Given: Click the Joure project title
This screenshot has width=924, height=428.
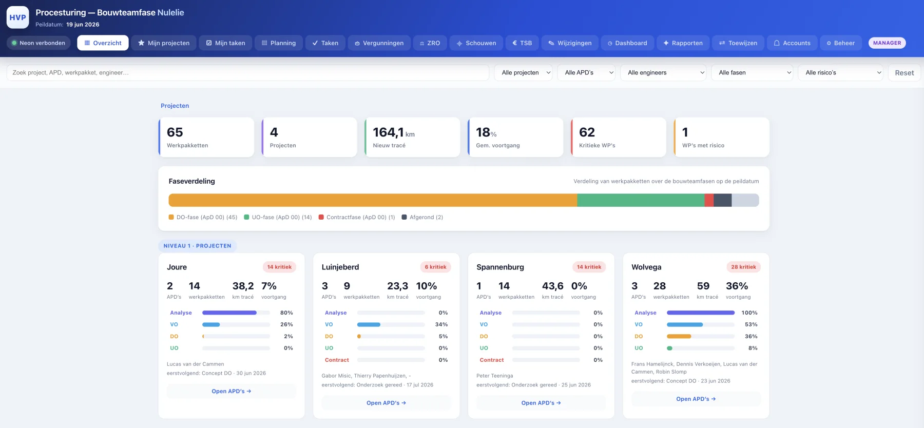Looking at the screenshot, I should [x=177, y=267].
